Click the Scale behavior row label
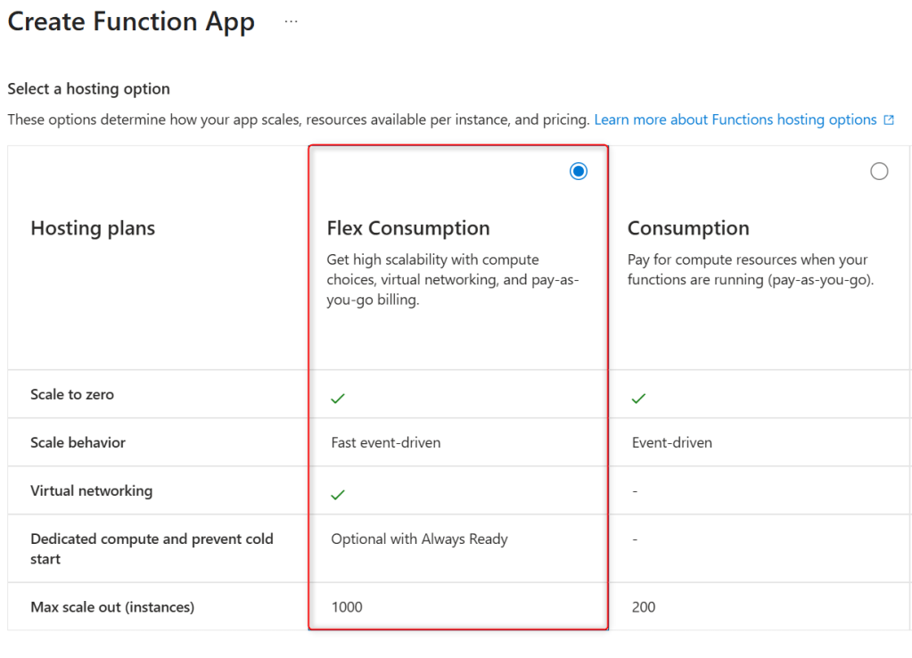Screen dimensions: 912x658 78,442
